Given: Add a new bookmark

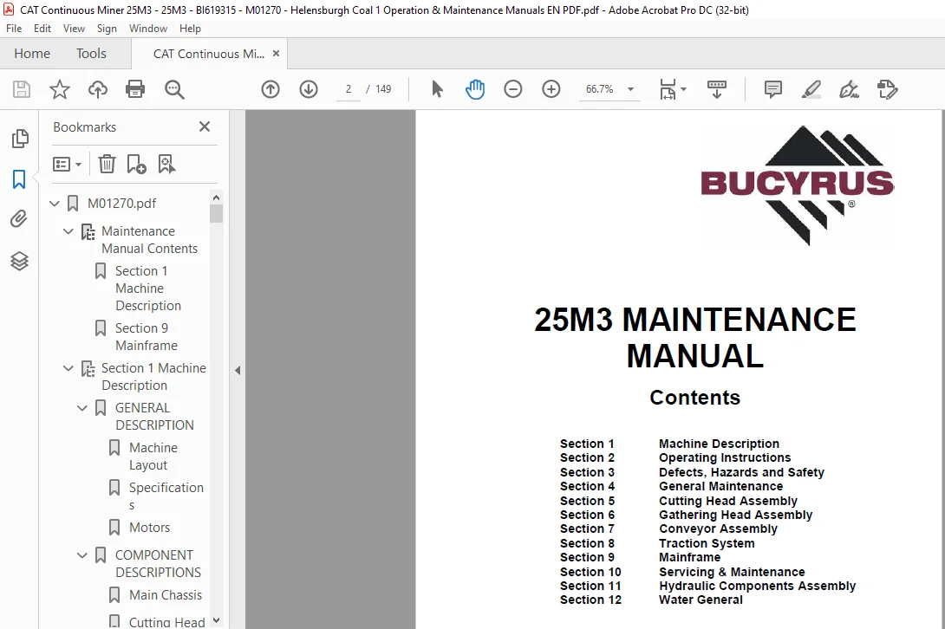Looking at the screenshot, I should click(x=136, y=164).
